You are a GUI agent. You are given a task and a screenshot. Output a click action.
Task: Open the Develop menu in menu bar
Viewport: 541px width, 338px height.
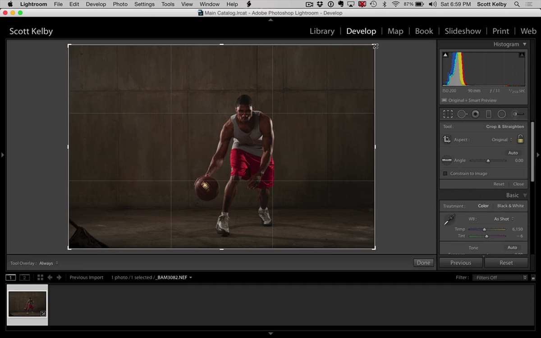click(96, 4)
